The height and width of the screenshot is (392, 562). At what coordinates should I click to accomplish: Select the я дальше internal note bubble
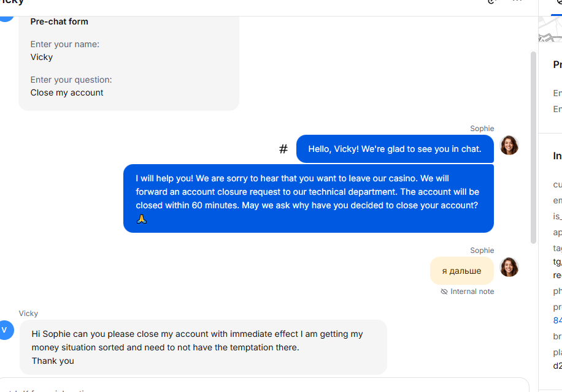point(461,271)
